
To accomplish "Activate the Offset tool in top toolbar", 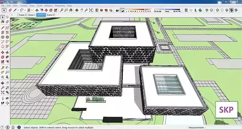I will coord(42,10).
